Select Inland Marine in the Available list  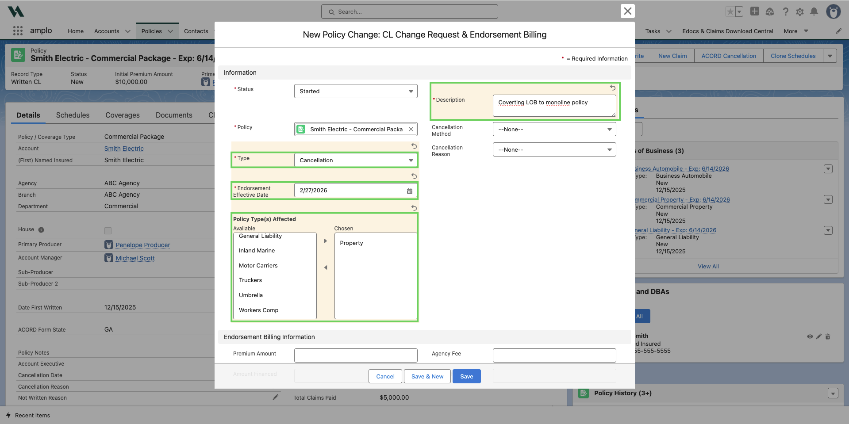275,251
